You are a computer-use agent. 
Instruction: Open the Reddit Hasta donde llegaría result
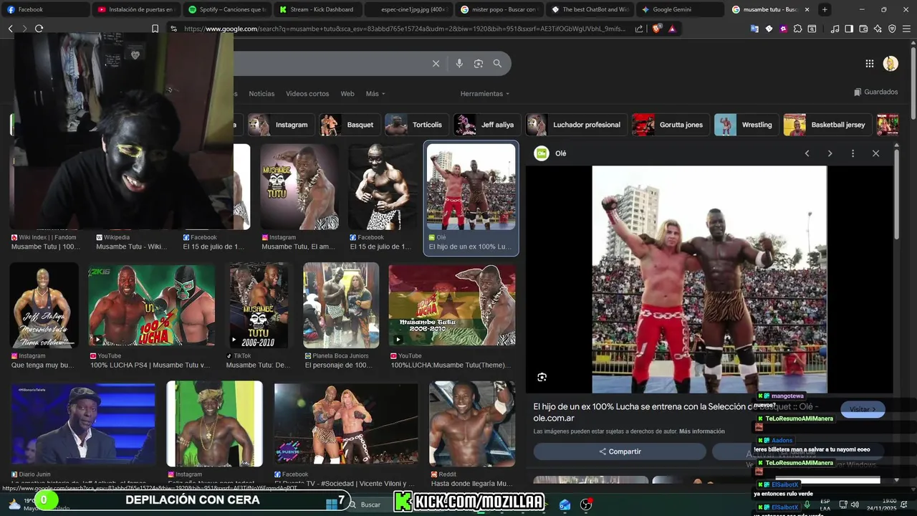[472, 424]
